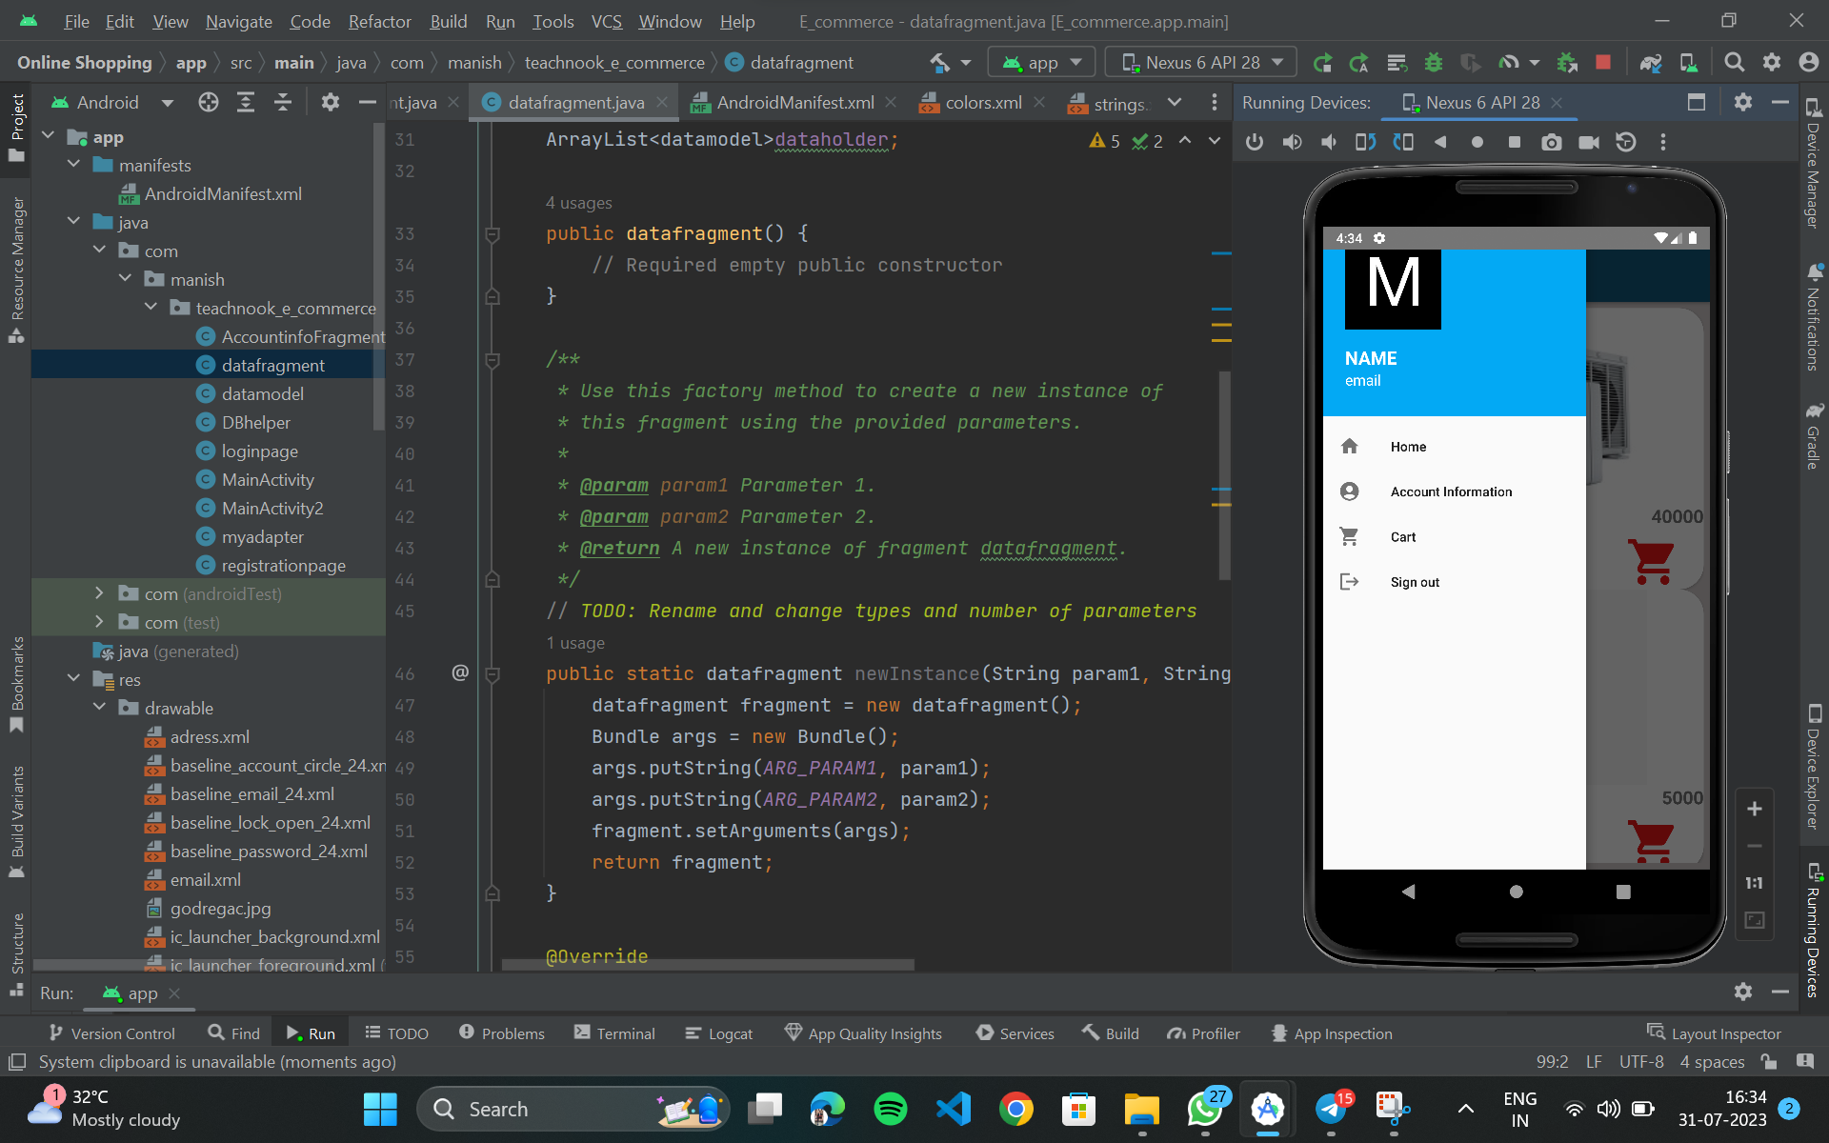Click the '4 usages' link above the constructor

[x=577, y=203]
